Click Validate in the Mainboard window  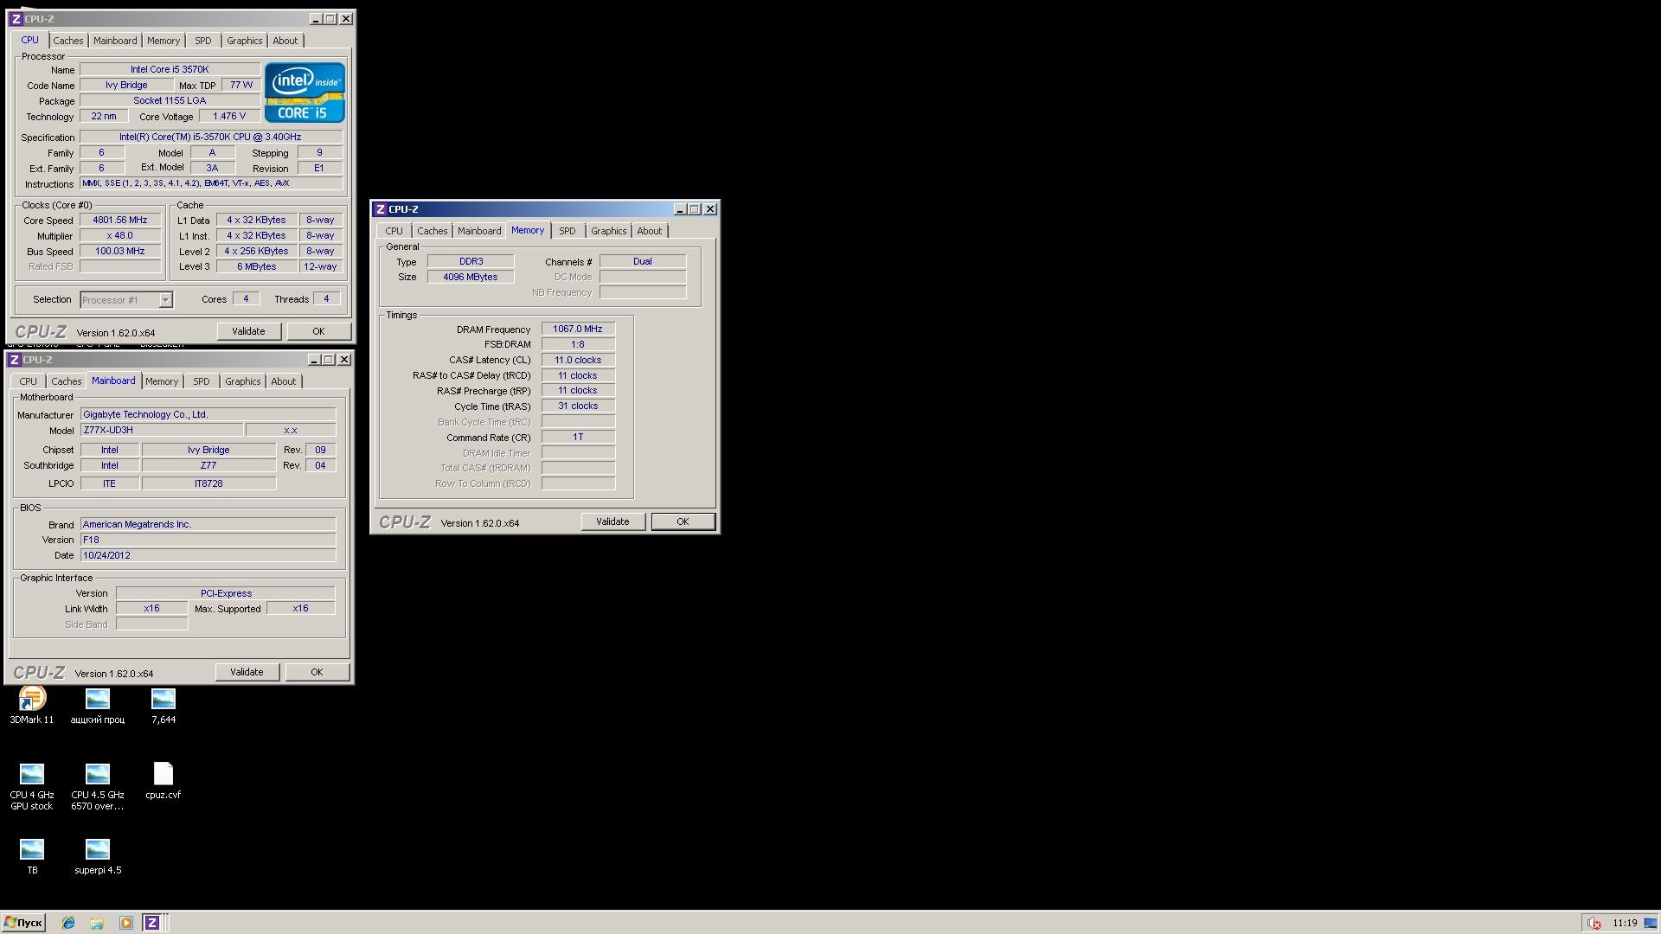coord(247,672)
